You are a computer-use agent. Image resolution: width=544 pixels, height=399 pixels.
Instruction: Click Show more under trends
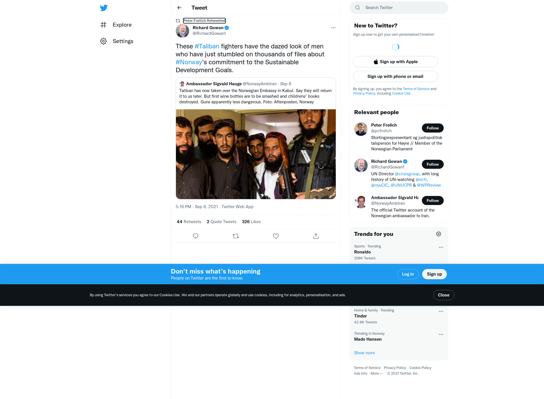364,353
